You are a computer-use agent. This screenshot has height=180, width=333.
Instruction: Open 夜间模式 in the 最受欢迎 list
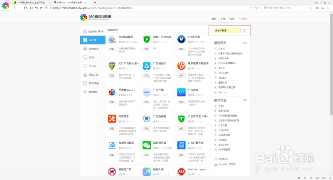(x=222, y=140)
